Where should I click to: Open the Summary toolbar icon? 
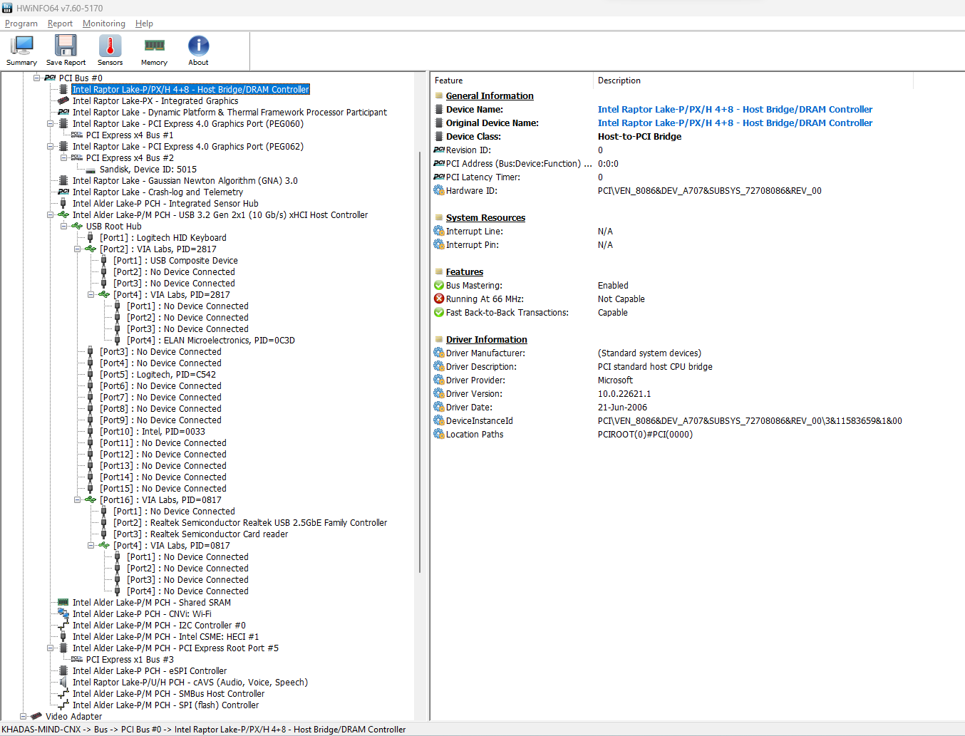[x=21, y=51]
